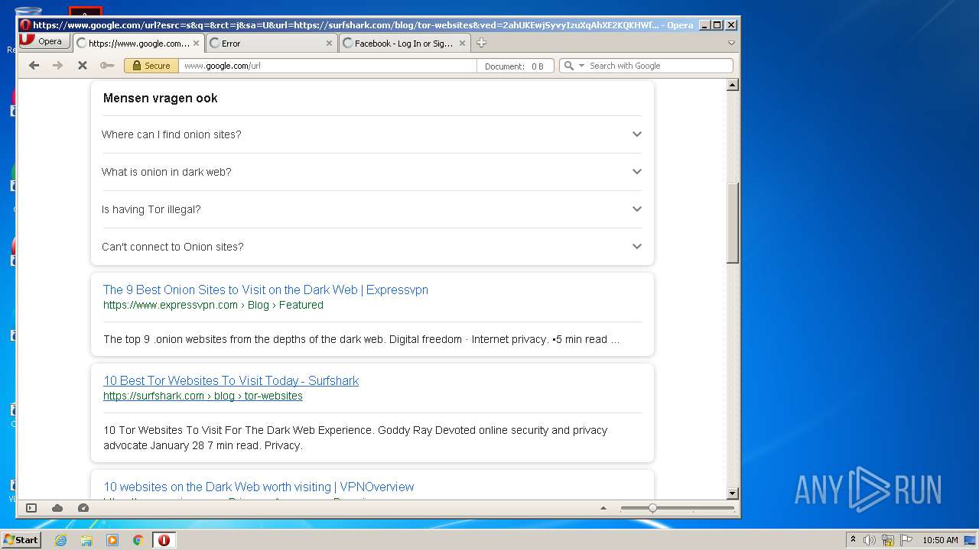Open the closed tabs dropdown arrow

click(731, 44)
